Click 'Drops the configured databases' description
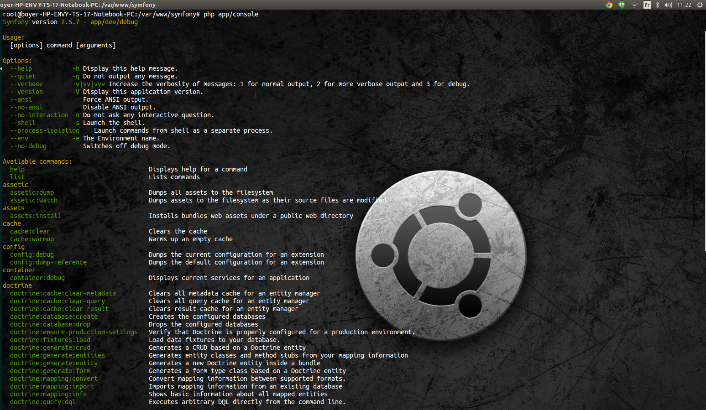This screenshot has height=410, width=706. coord(204,324)
